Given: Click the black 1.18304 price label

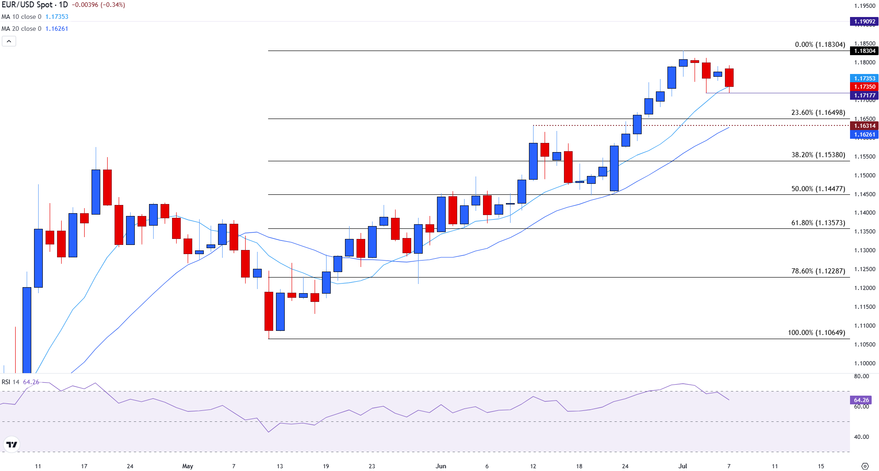Looking at the screenshot, I should pyautogui.click(x=864, y=51).
